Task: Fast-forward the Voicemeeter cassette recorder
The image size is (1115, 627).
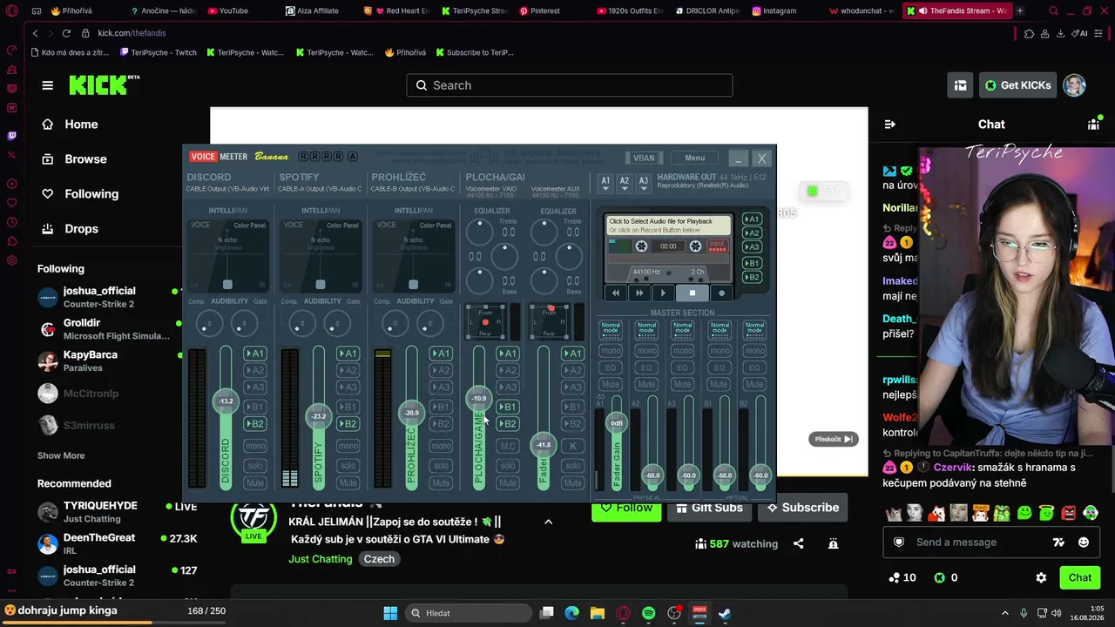Action: click(x=639, y=293)
